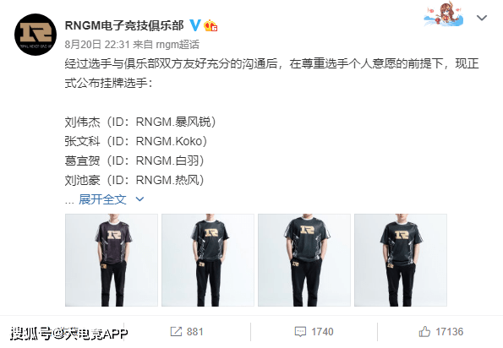This screenshot has height=348, width=503.
Task: Open comments via the 1740 icon
Action: [x=300, y=332]
